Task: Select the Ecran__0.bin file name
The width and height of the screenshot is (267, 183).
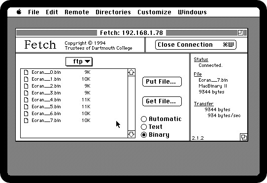Action: (x=46, y=72)
